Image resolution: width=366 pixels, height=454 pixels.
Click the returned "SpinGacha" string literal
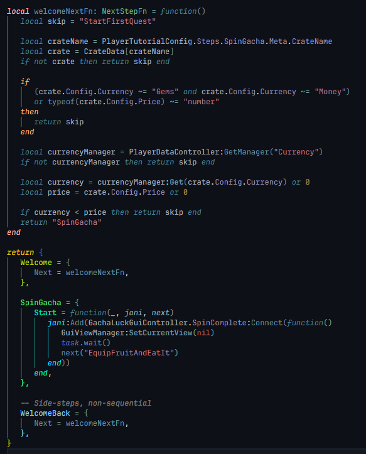(x=77, y=222)
